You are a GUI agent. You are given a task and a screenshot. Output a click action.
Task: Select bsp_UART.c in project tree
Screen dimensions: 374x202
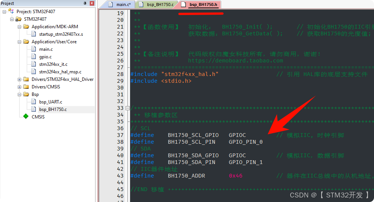pos(51,102)
